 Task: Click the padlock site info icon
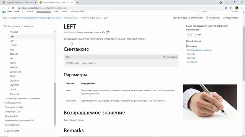[x=19, y=8]
